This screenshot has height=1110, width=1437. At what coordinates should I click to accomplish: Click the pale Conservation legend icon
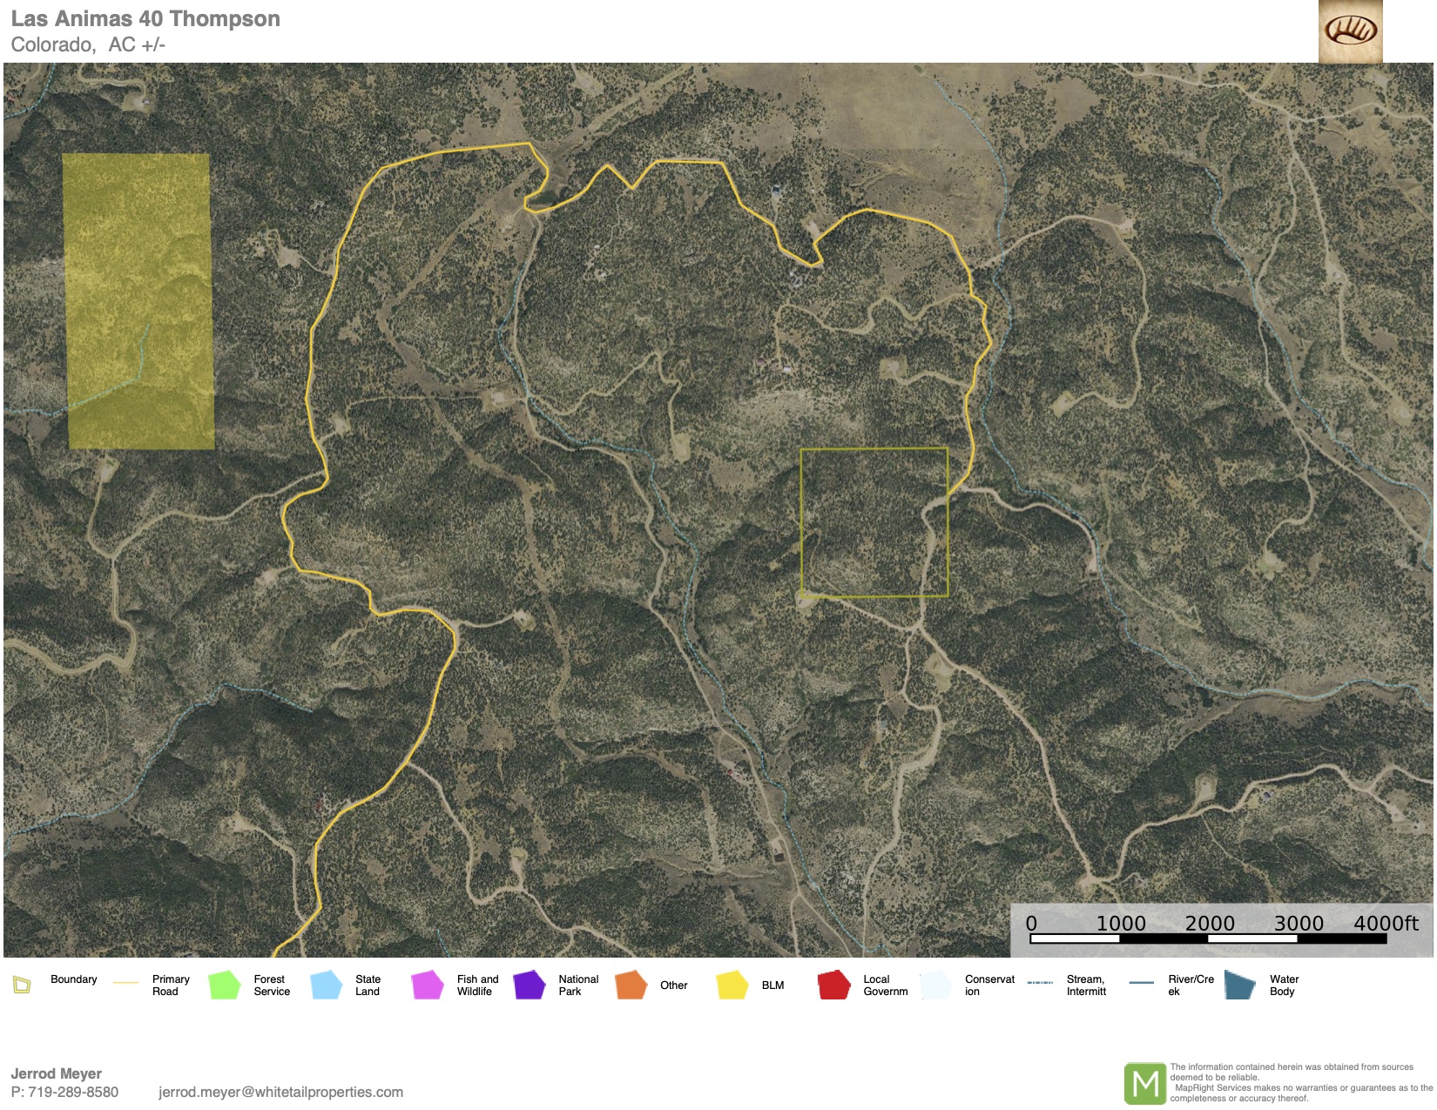pos(935,985)
